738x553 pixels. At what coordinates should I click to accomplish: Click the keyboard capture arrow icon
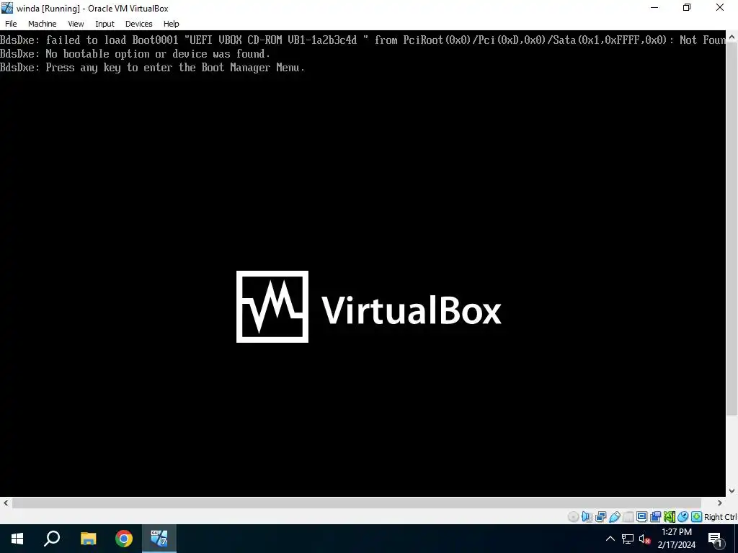pyautogui.click(x=697, y=517)
